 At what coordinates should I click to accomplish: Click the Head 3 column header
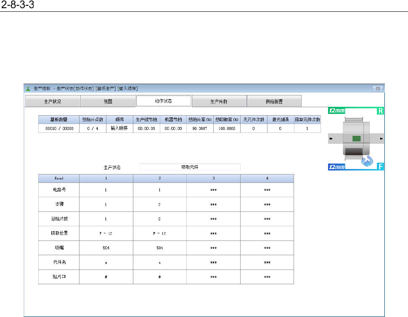pyautogui.click(x=213, y=178)
